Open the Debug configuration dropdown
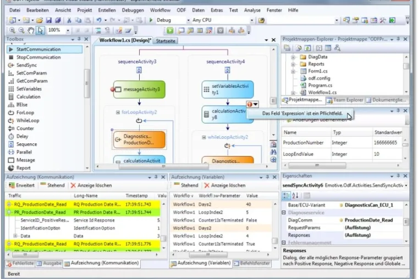Viewport: 419px width, 279px height. tap(188, 20)
